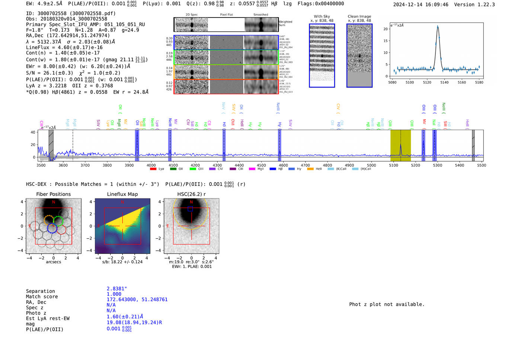Select the red-outlined 2D spec fiber cutout
521x355 pixels.
(226, 86)
